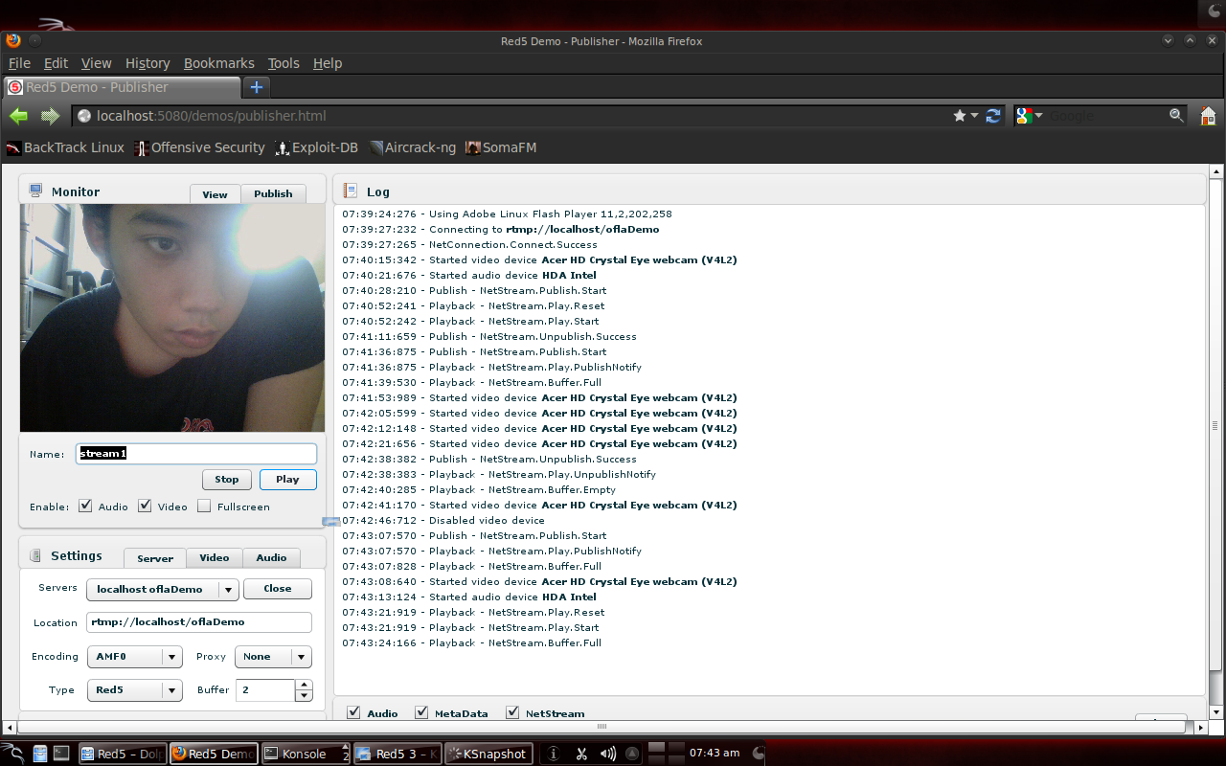Image resolution: width=1226 pixels, height=766 pixels.
Task: Click the green Back arrow in Firefox
Action: tap(18, 116)
